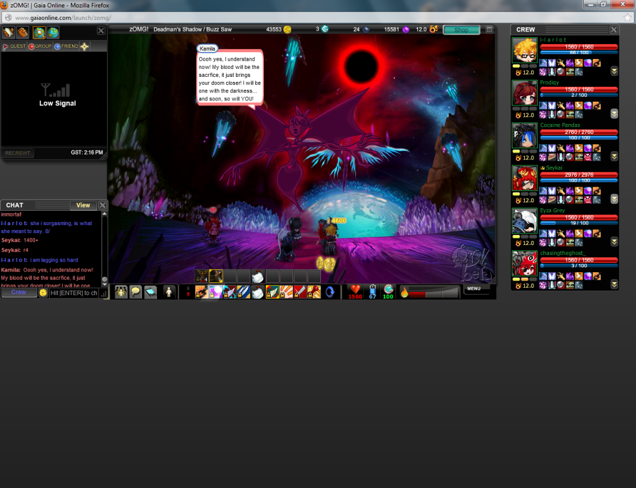Activate the last ring skill before refresh
The width and height of the screenshot is (636, 488).
(x=314, y=291)
